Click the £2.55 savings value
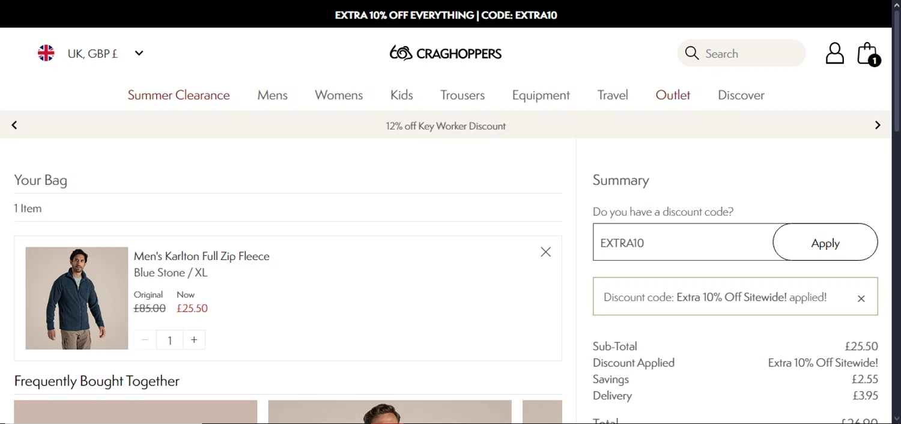Viewport: 901px width, 424px height. pos(865,380)
